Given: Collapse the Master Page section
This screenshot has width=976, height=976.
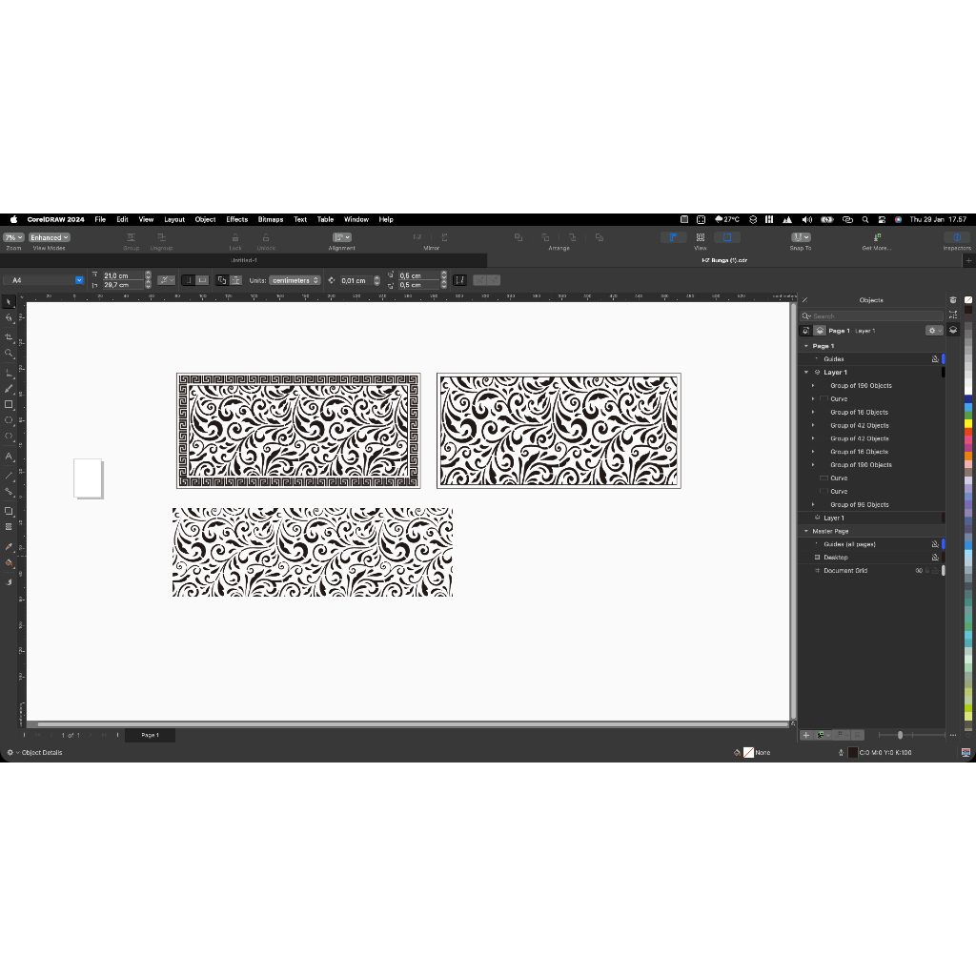Looking at the screenshot, I should click(x=805, y=531).
